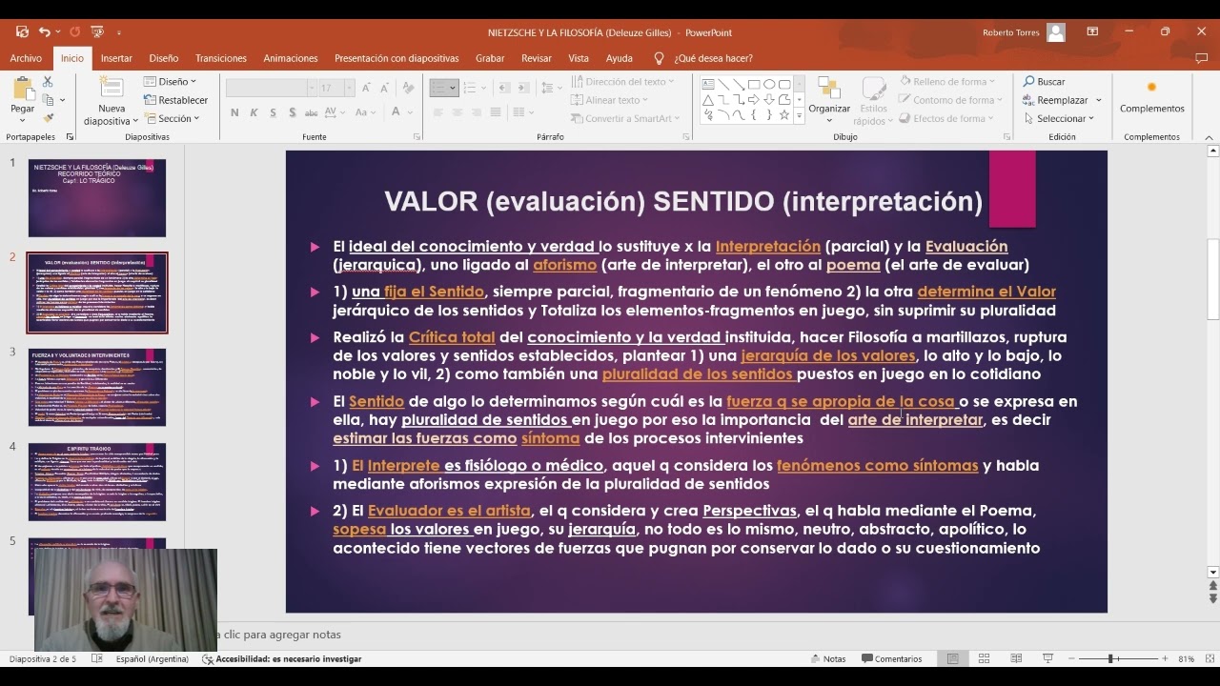Click the zoom slider handle

(x=1109, y=658)
